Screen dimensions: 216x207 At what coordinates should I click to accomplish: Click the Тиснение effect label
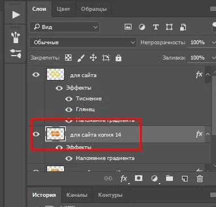[x=89, y=99]
